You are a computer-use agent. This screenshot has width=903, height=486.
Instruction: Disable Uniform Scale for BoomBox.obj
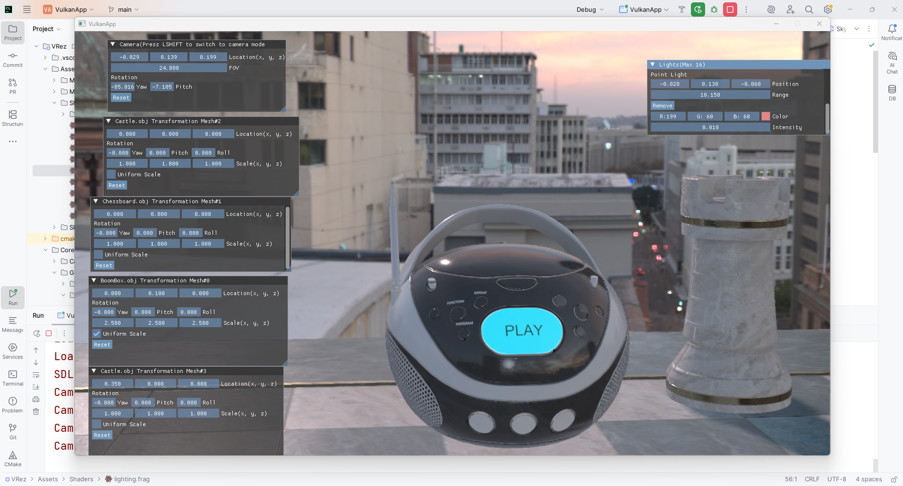tap(97, 334)
